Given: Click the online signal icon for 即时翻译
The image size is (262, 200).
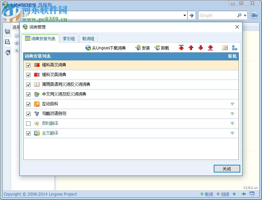Looking at the screenshot, I should pyautogui.click(x=232, y=123).
